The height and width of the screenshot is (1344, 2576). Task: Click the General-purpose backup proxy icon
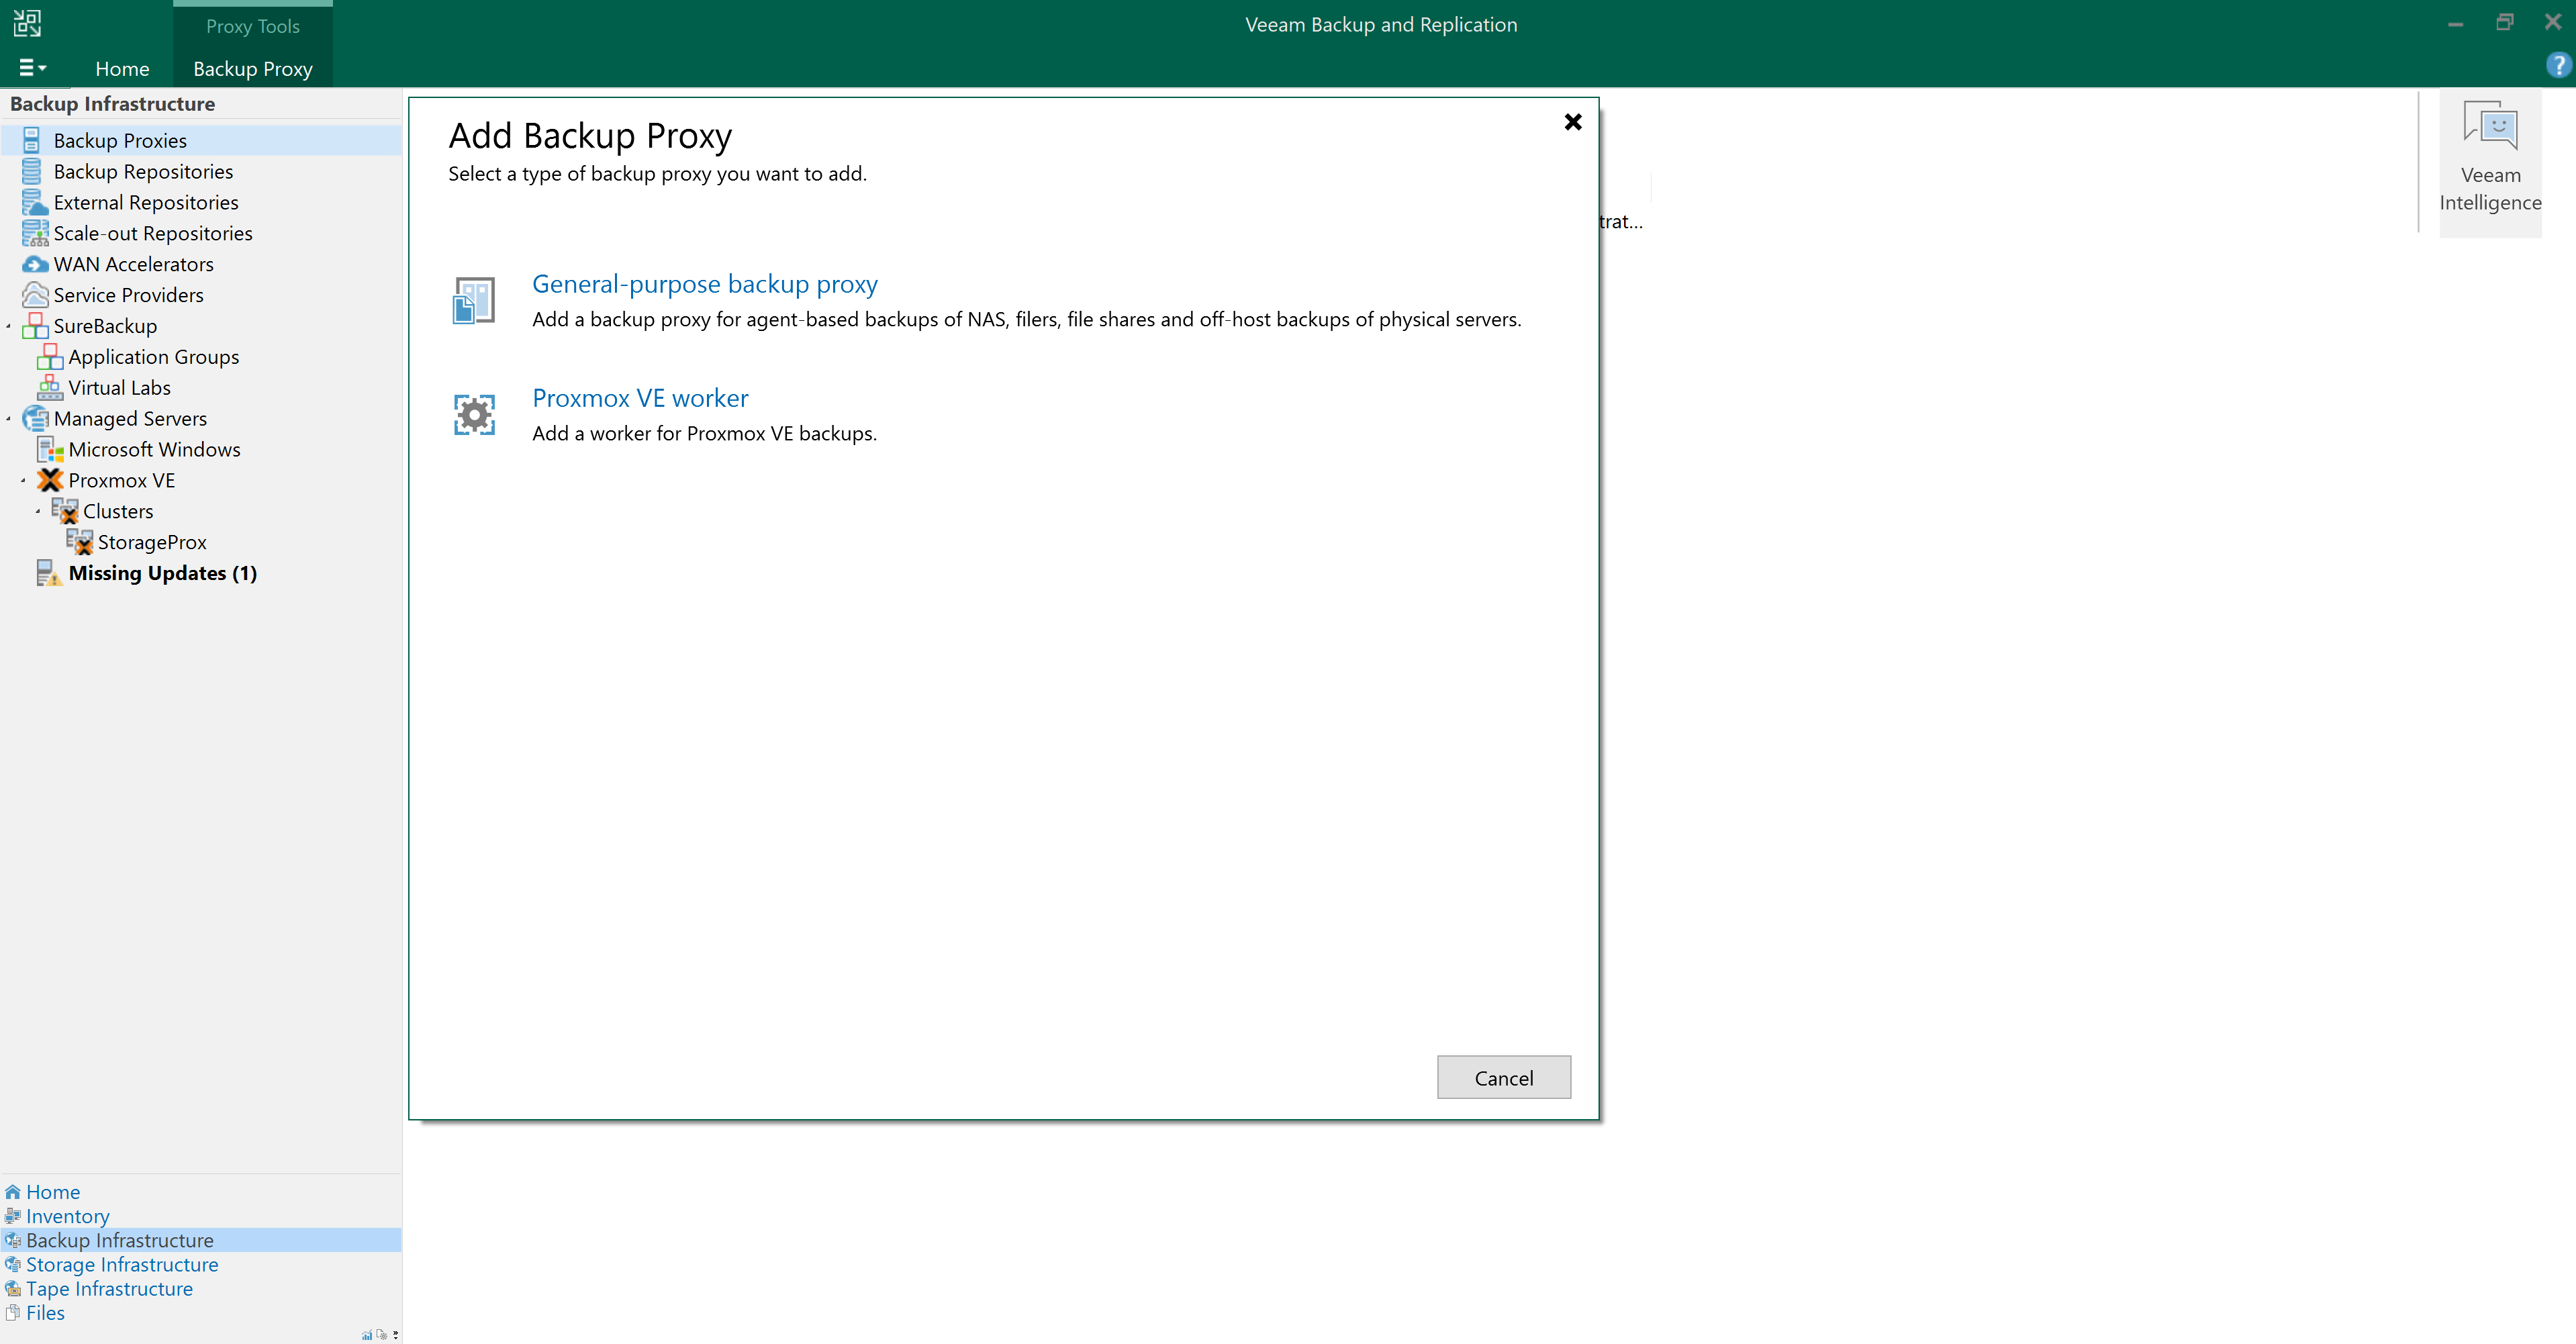pyautogui.click(x=474, y=300)
